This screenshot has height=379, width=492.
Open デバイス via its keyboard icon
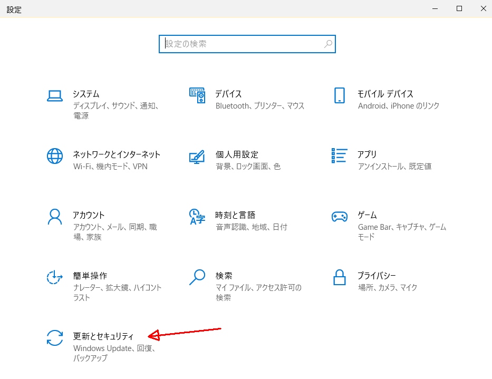point(197,95)
